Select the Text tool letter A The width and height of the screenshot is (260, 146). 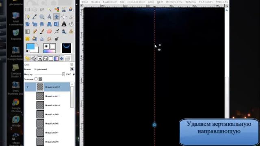tap(64, 24)
